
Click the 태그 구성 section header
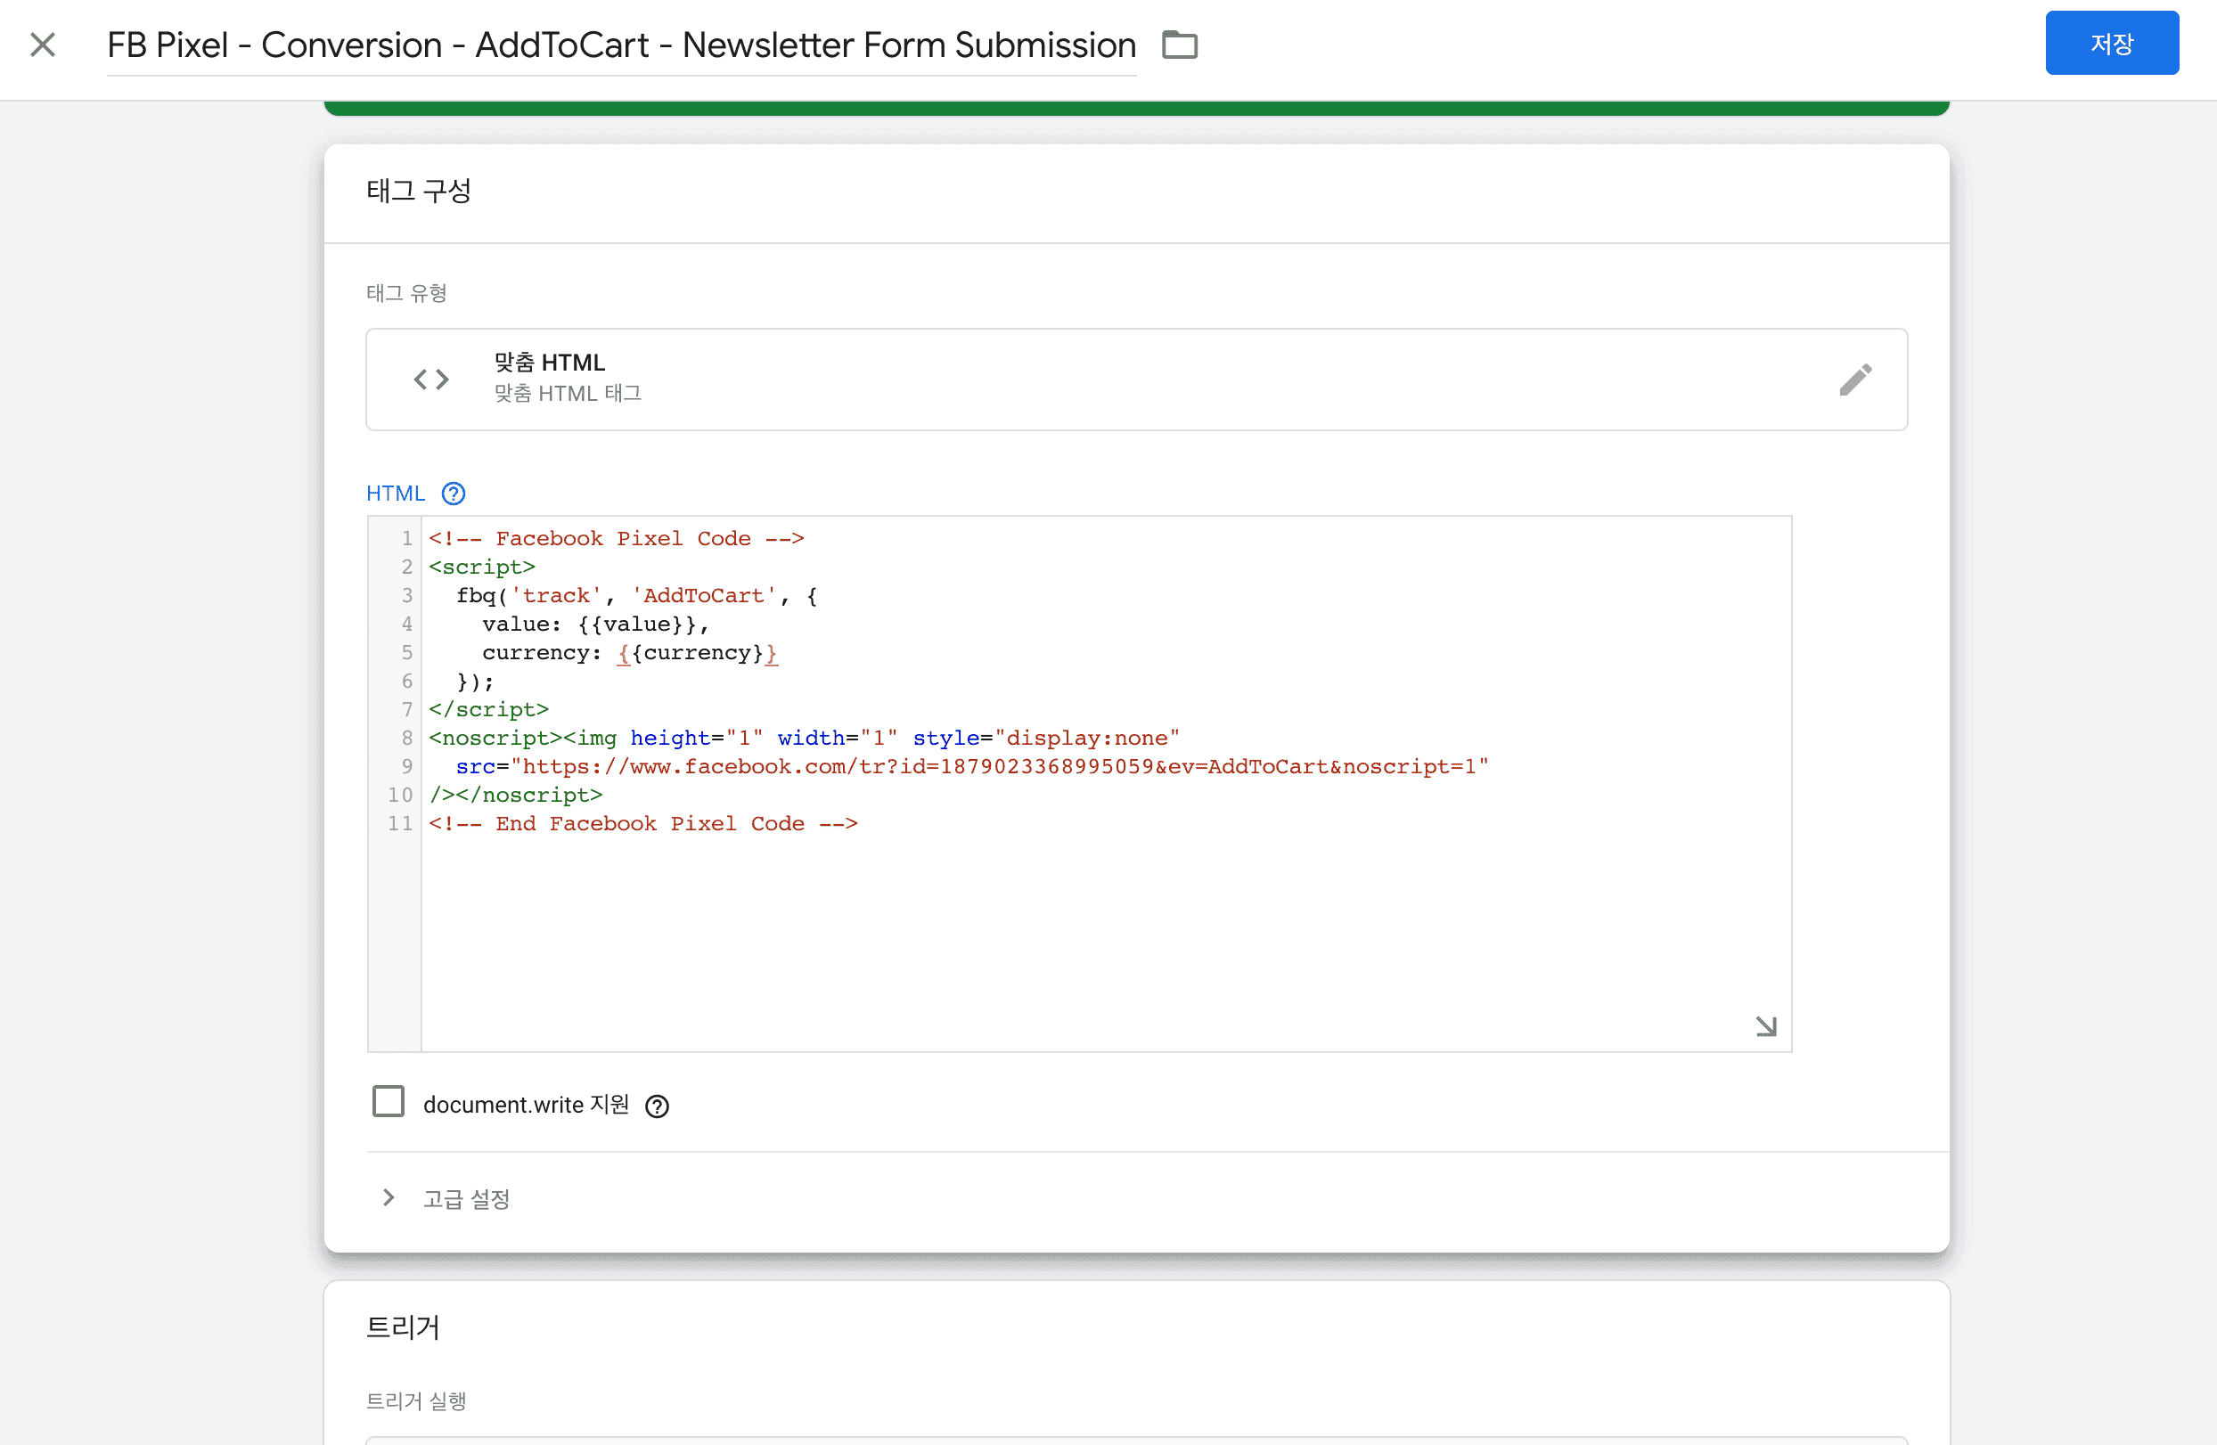click(x=418, y=191)
